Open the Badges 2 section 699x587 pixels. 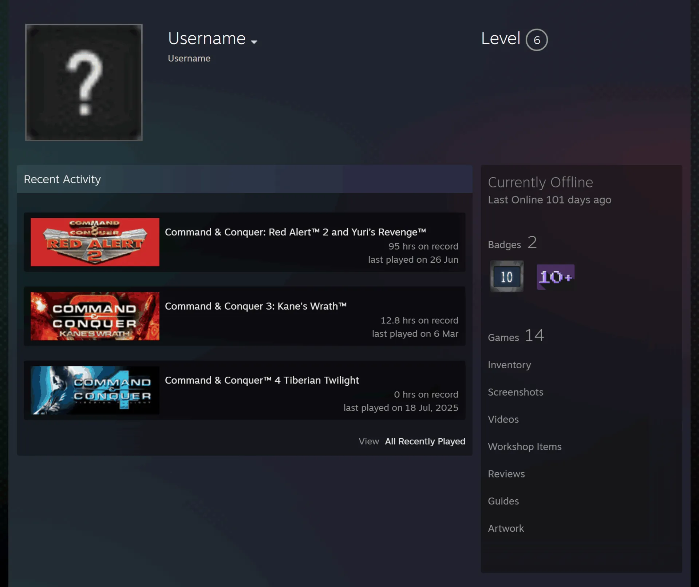pyautogui.click(x=512, y=243)
